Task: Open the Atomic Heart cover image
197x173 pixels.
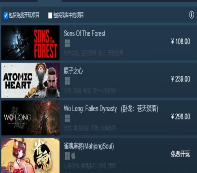Action: [30, 80]
